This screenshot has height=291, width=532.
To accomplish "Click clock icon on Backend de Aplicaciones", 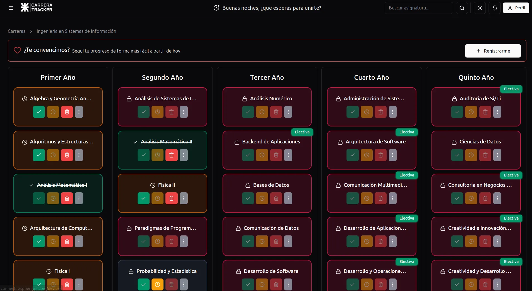I will 262,155.
